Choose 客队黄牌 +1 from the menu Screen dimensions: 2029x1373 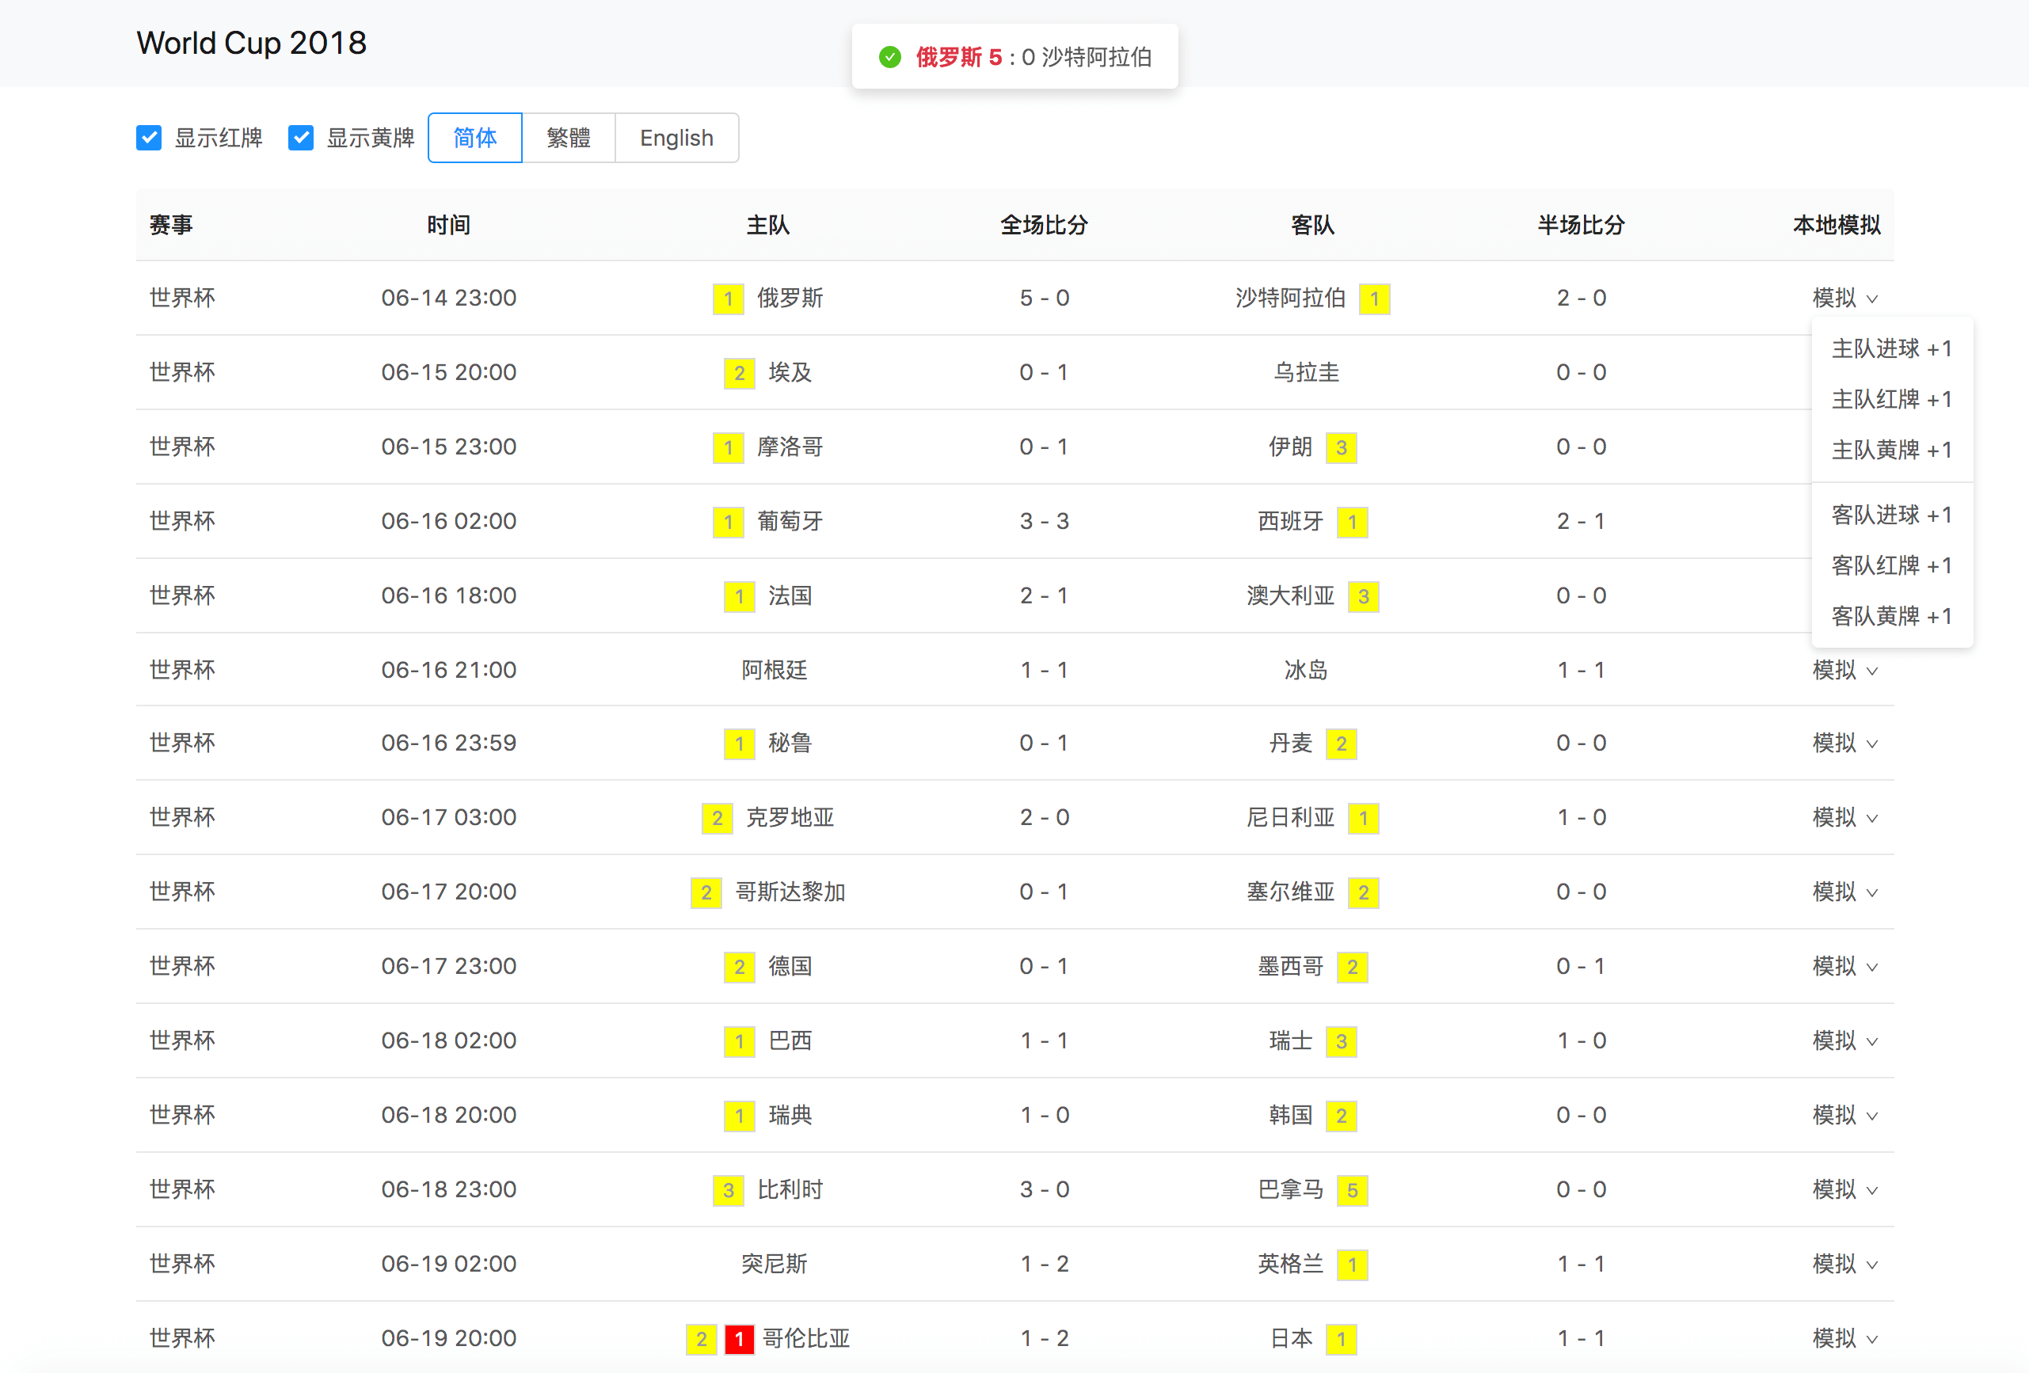(1891, 616)
